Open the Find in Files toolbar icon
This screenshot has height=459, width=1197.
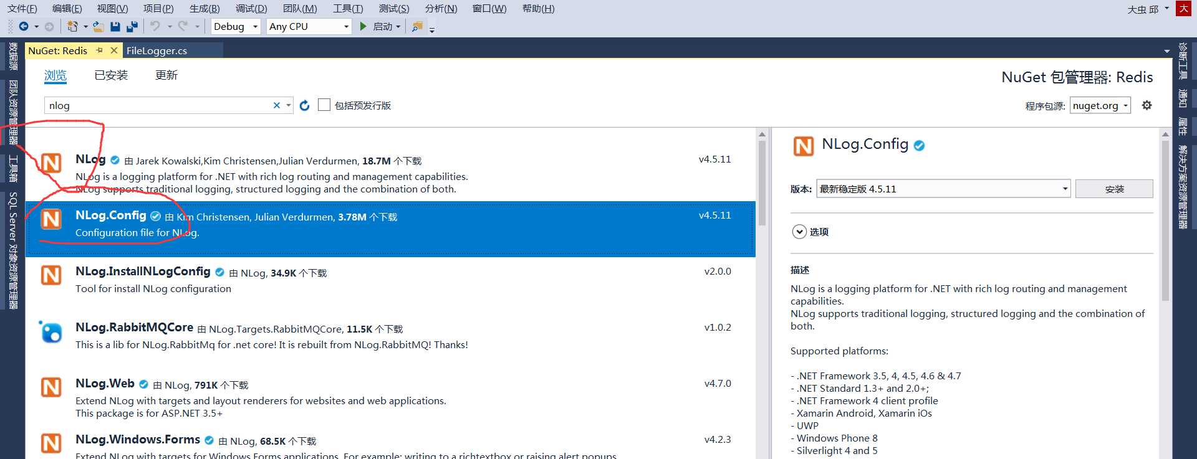[417, 26]
